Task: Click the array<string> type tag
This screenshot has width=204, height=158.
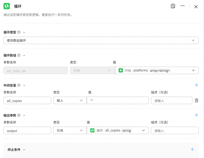Action: (160, 70)
